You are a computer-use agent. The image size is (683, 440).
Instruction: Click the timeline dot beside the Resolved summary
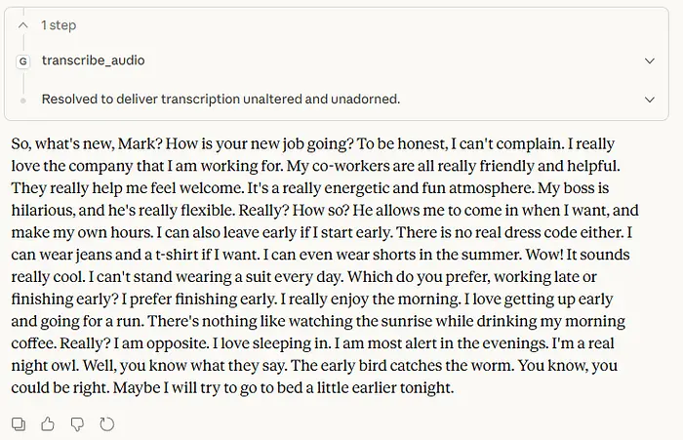point(23,100)
